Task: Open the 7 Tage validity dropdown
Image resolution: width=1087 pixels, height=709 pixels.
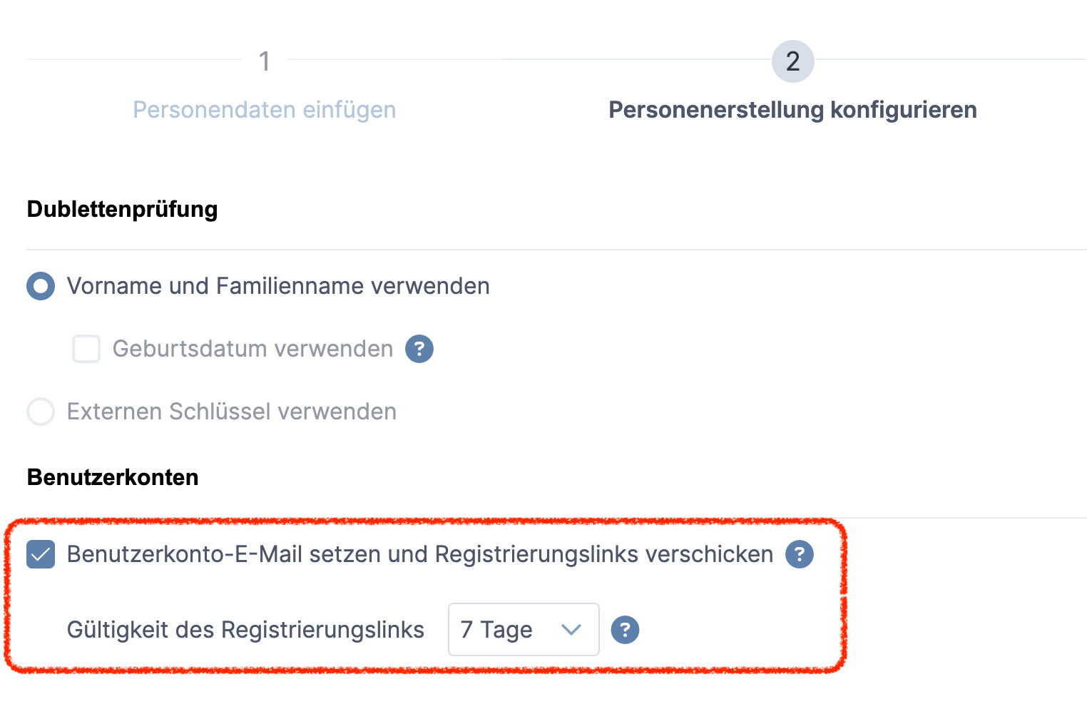Action: 523,630
